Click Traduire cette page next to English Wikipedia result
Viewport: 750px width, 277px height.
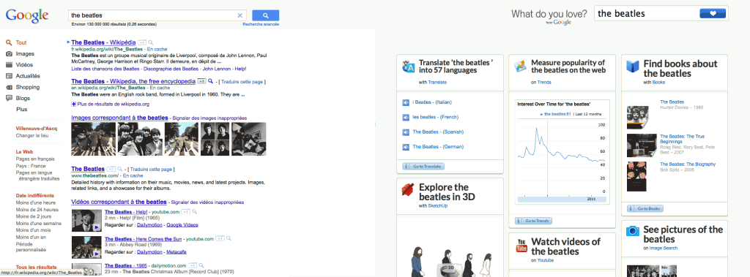(242, 82)
